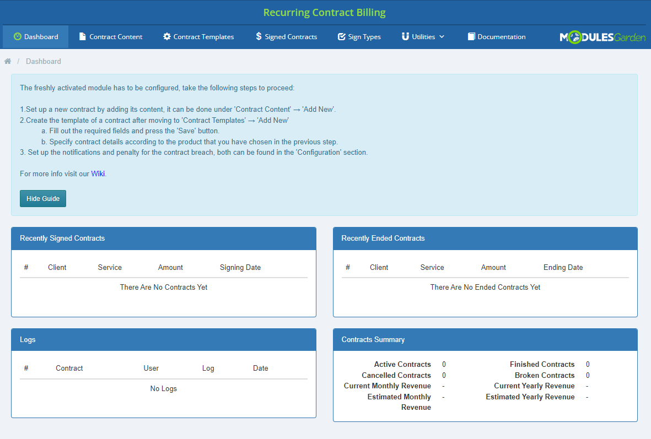651x439 pixels.
Task: Click the Signed Contracts dollar icon
Action: 259,36
